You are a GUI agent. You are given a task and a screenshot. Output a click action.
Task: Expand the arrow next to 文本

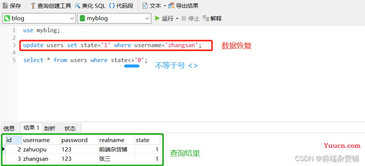click(165, 6)
